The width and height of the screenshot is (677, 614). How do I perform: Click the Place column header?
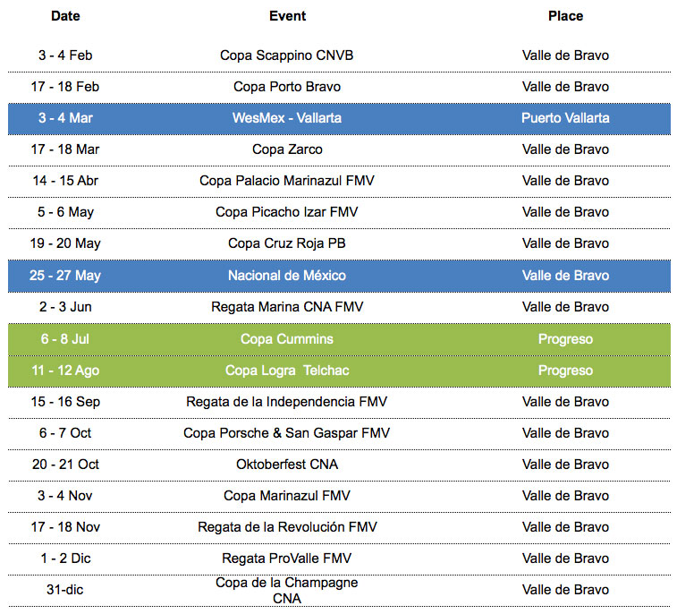point(565,16)
